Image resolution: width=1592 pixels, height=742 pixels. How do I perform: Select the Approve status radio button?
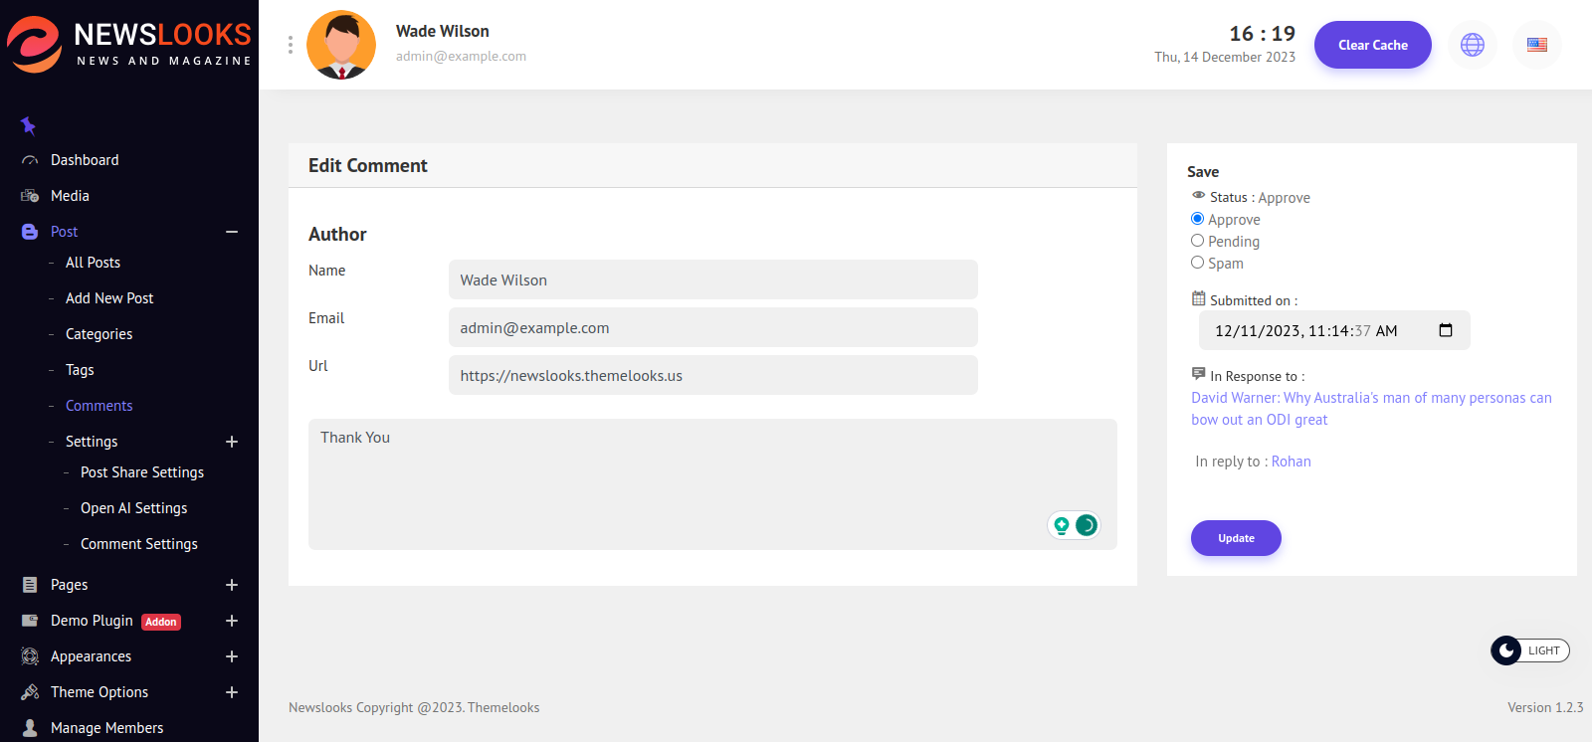(1197, 219)
